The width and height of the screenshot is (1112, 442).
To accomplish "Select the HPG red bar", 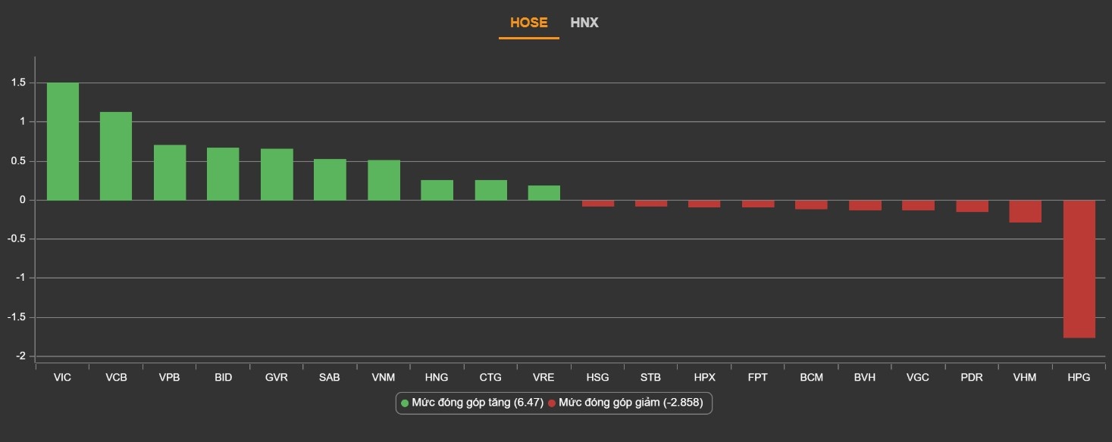I will click(x=1079, y=269).
